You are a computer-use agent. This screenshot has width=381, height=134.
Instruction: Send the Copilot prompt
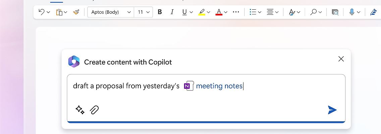tap(332, 110)
